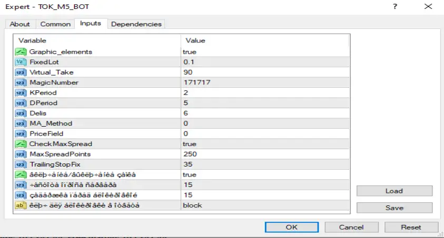Image resolution: width=444 pixels, height=238 pixels.
Task: Click the MagicNumber integer icon
Action: coord(21,82)
